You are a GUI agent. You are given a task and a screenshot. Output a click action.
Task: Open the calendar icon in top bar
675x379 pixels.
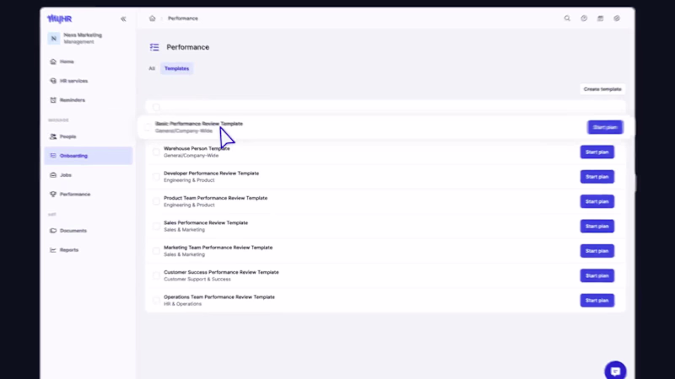pyautogui.click(x=600, y=19)
